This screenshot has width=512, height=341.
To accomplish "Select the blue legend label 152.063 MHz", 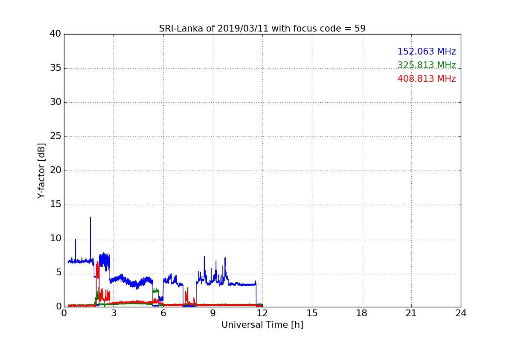I will [x=427, y=52].
